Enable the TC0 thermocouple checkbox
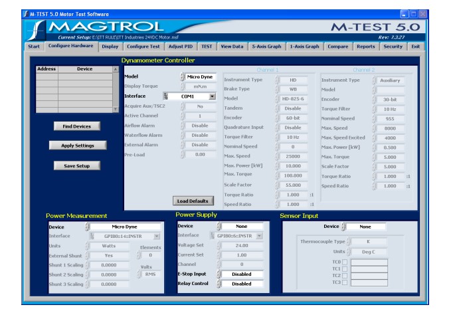457x315 pixels. tap(345, 262)
